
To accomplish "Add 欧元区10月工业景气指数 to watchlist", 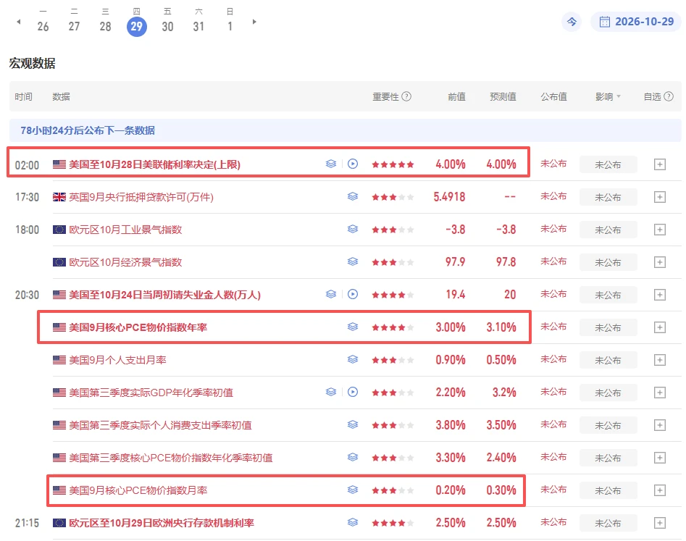I will 660,230.
